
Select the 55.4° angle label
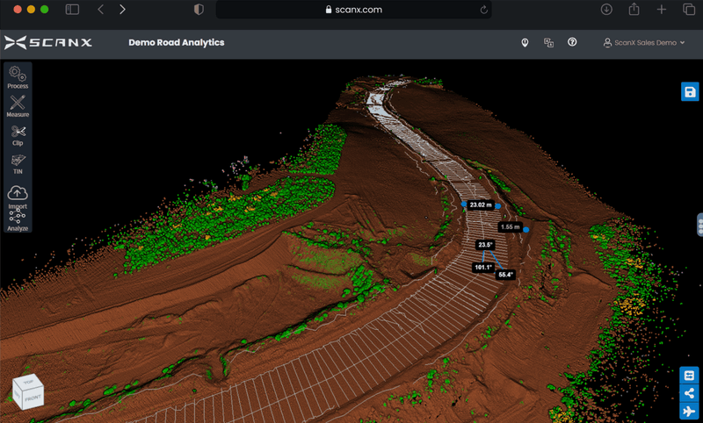pos(505,275)
